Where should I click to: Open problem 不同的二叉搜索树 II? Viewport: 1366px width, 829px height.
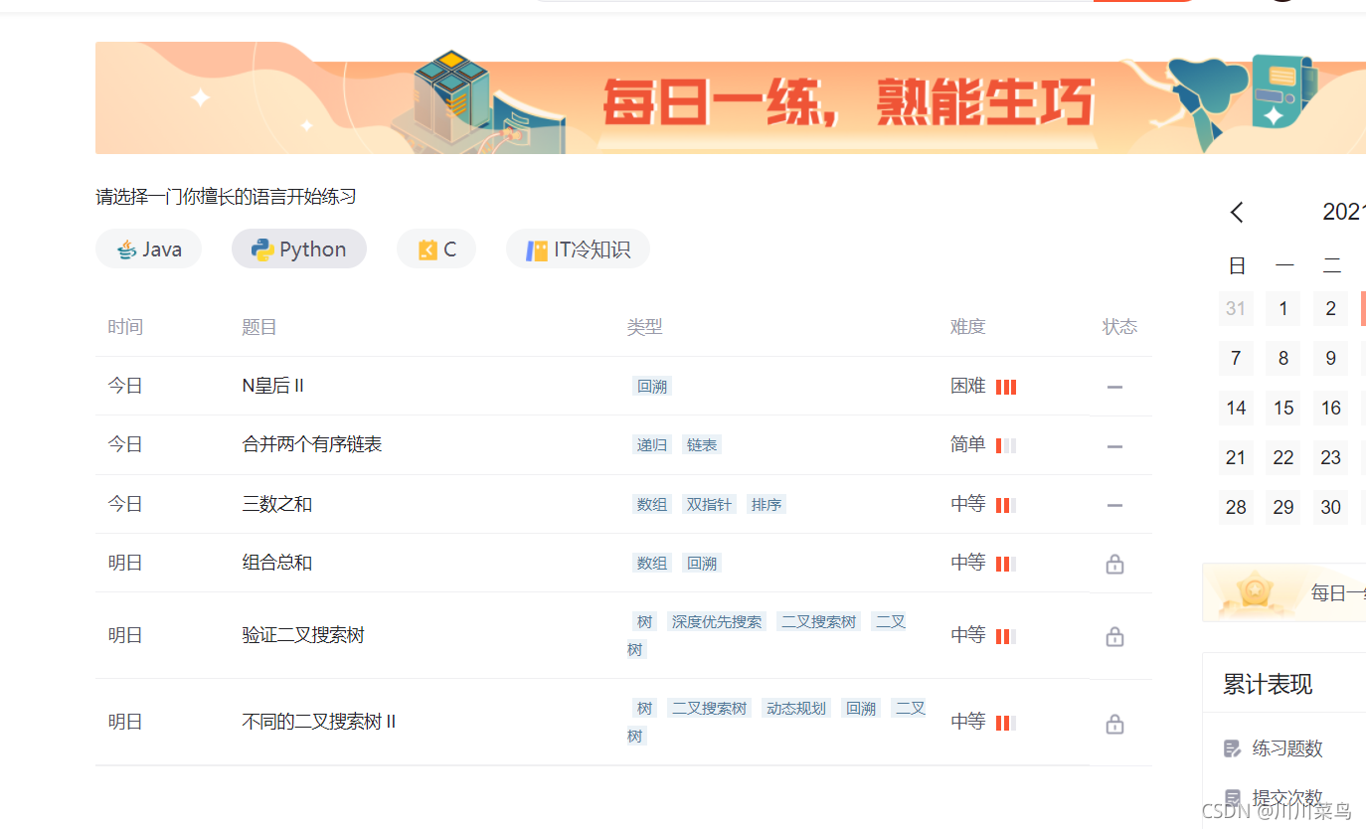(x=319, y=722)
